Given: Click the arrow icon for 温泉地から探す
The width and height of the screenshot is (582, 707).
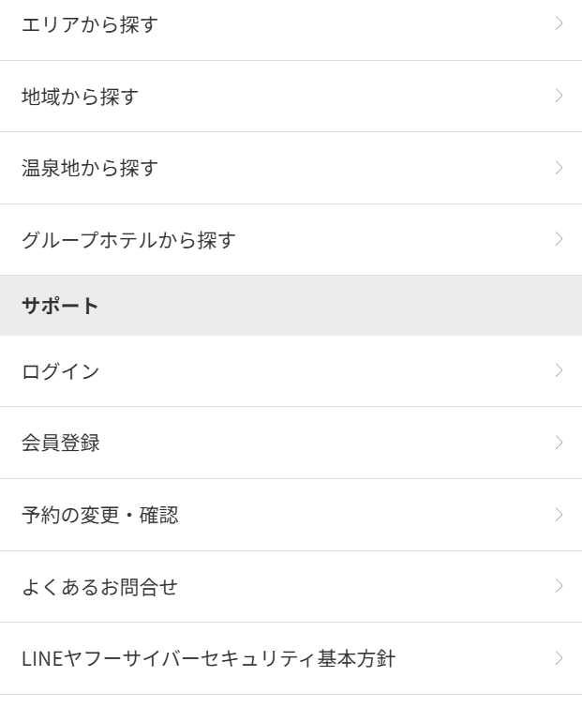Looking at the screenshot, I should coord(559,168).
